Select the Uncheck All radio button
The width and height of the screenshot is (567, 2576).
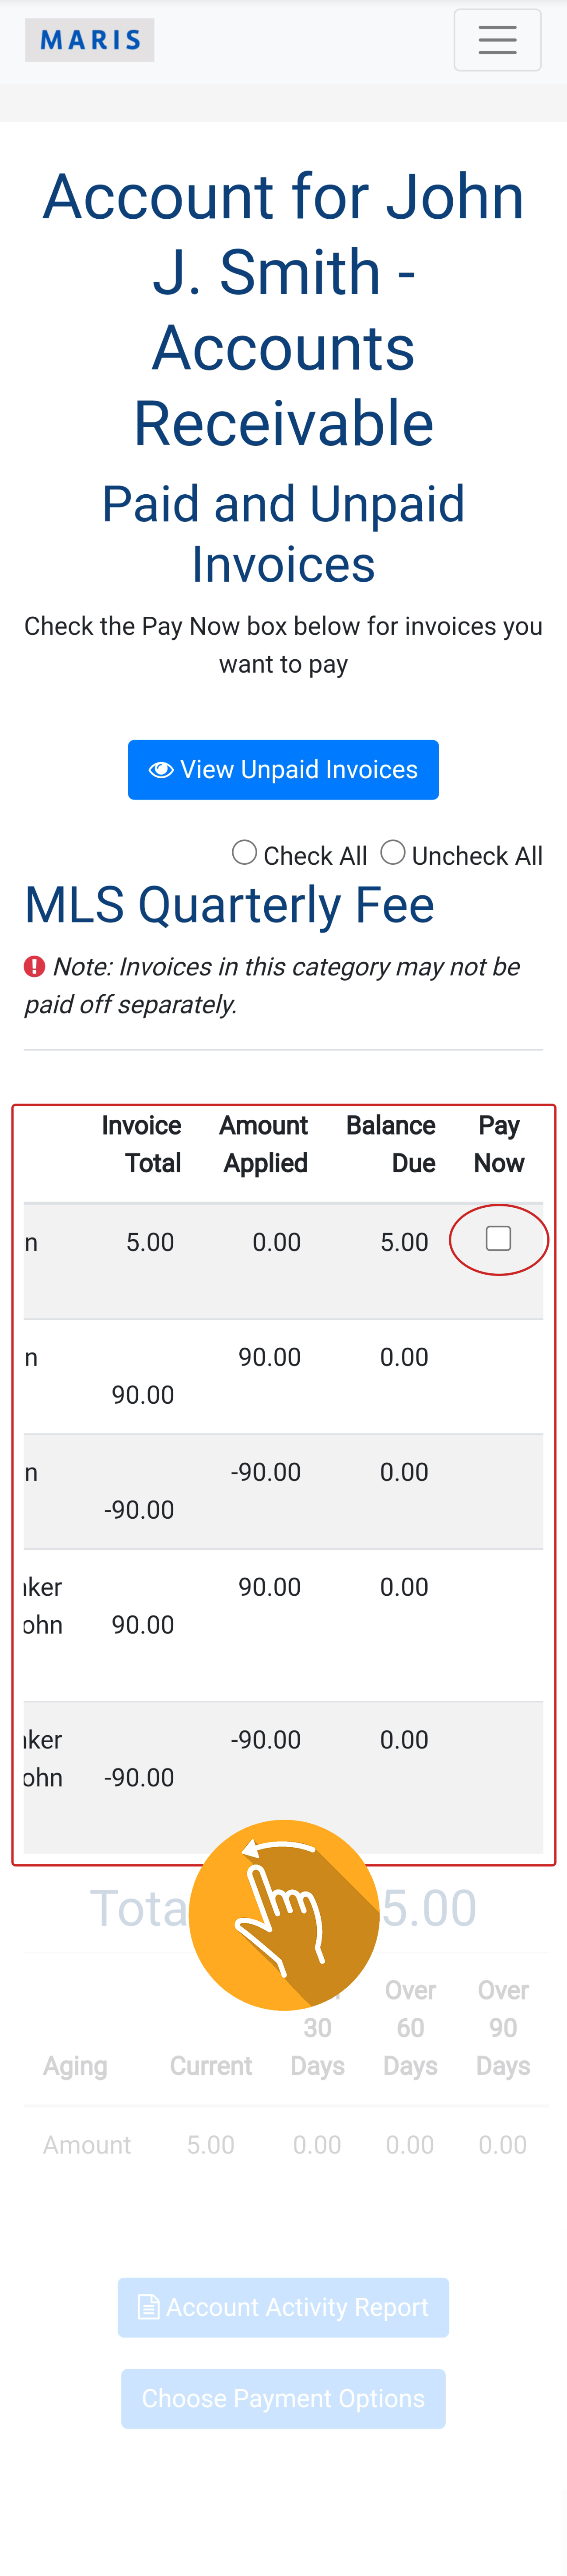(393, 852)
